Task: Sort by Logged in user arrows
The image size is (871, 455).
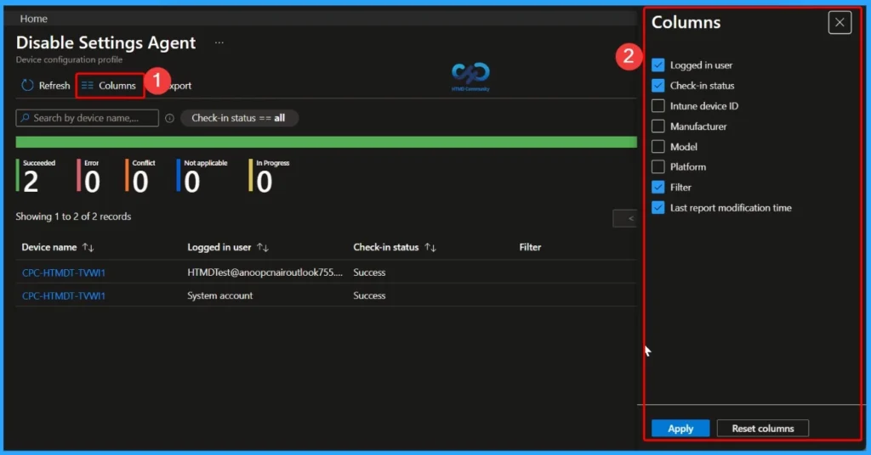Action: (x=263, y=247)
